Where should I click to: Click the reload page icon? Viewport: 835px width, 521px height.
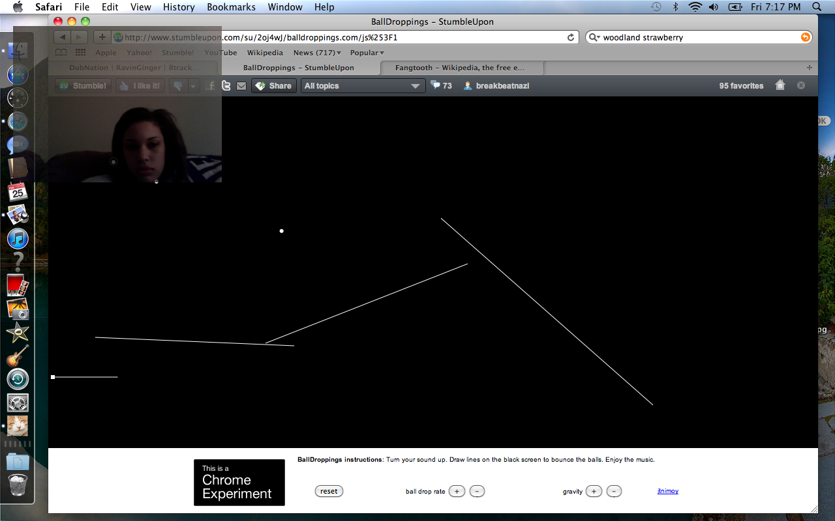click(x=571, y=38)
